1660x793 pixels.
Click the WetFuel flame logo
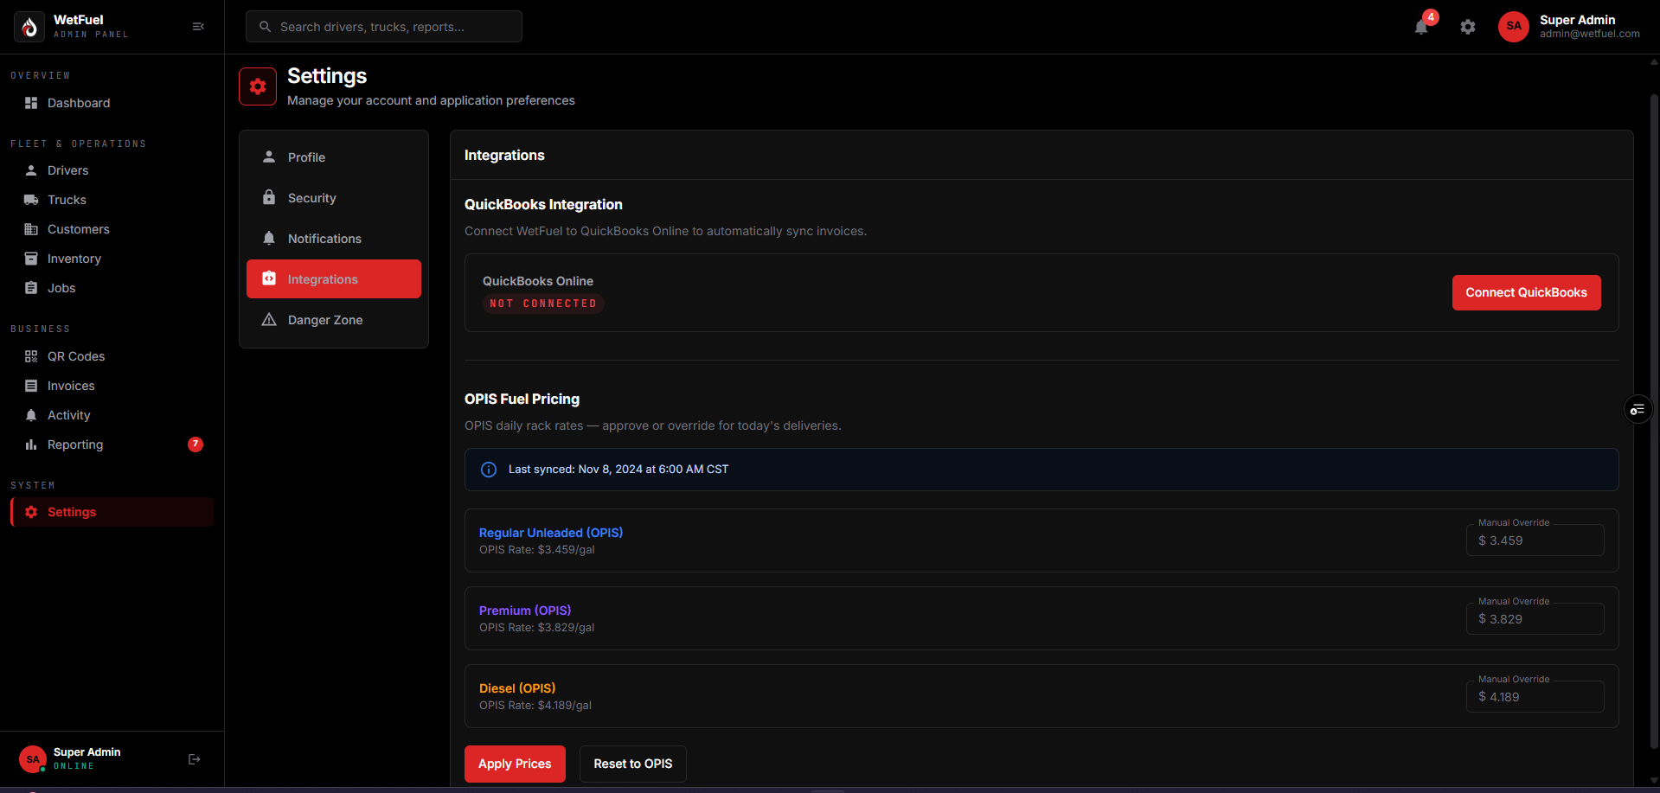point(29,27)
